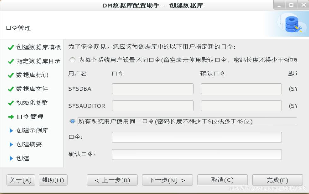Click the SYSAUDITOR password field
This screenshot has width=309, height=194.
pos(153,106)
